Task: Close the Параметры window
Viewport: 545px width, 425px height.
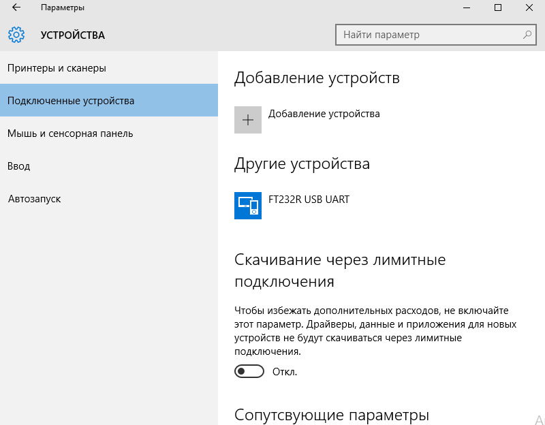Action: click(529, 7)
